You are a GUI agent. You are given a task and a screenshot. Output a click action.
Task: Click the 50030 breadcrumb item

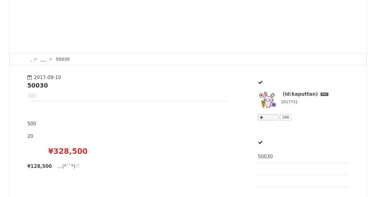pyautogui.click(x=63, y=59)
